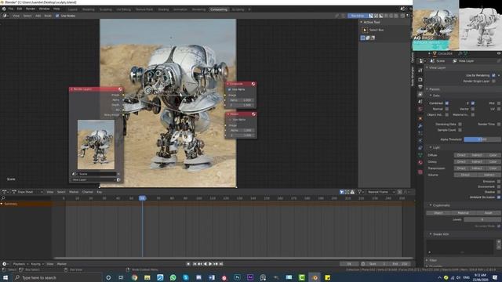
Task: Open the File menu
Action: point(11,9)
